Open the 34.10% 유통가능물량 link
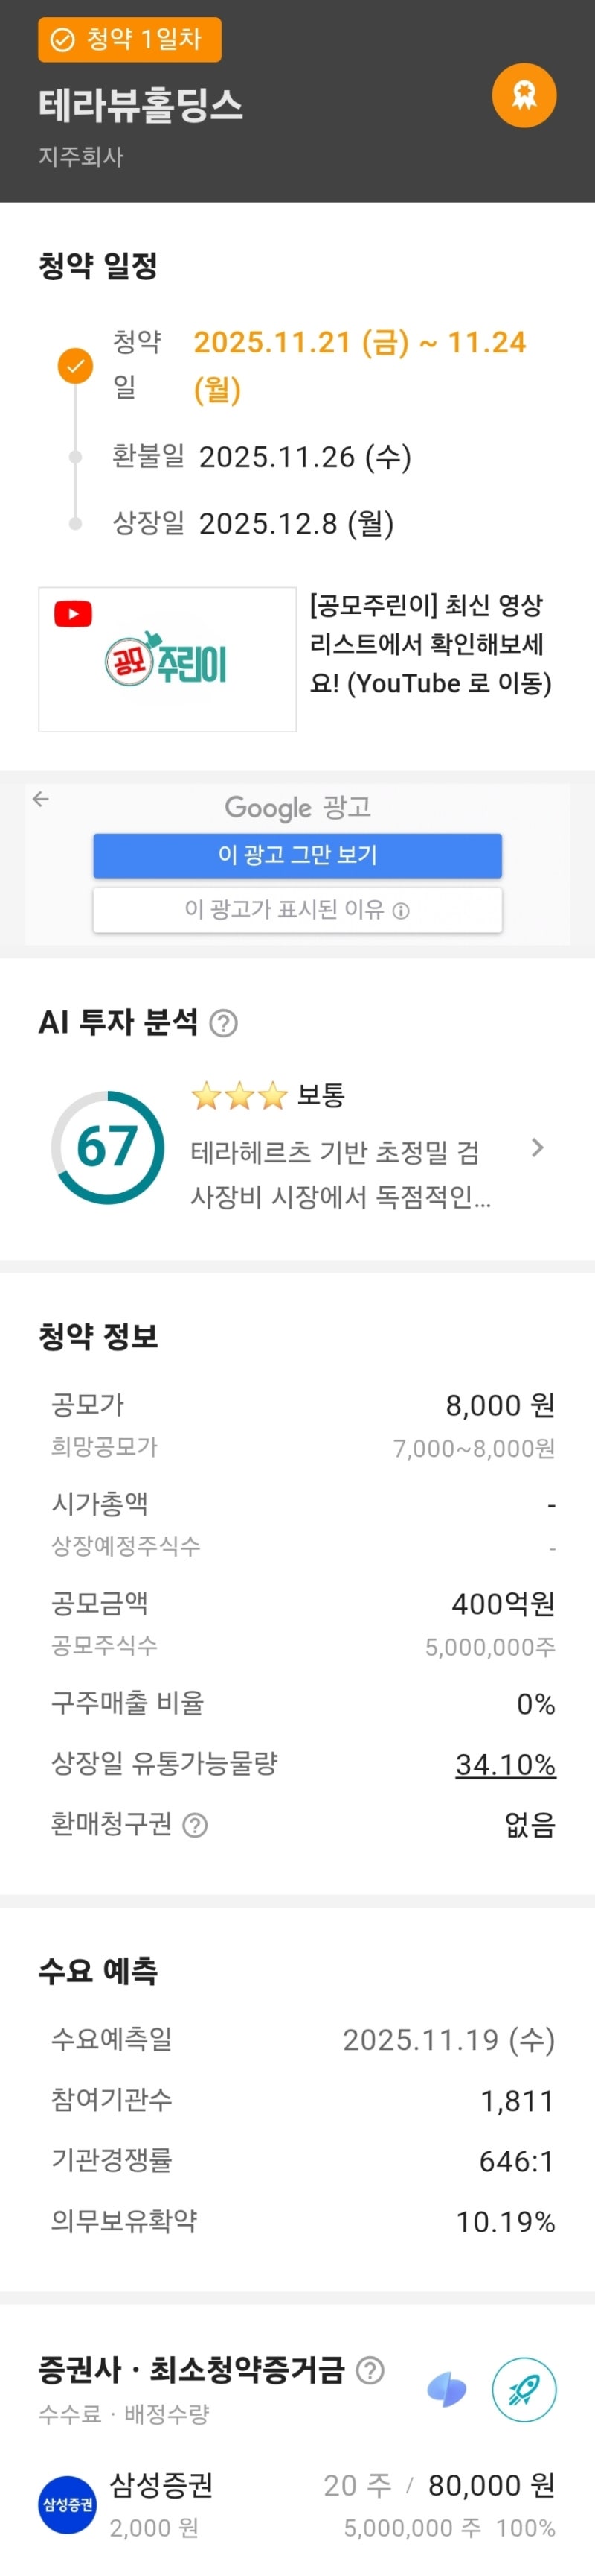Image resolution: width=595 pixels, height=2576 pixels. [505, 1764]
